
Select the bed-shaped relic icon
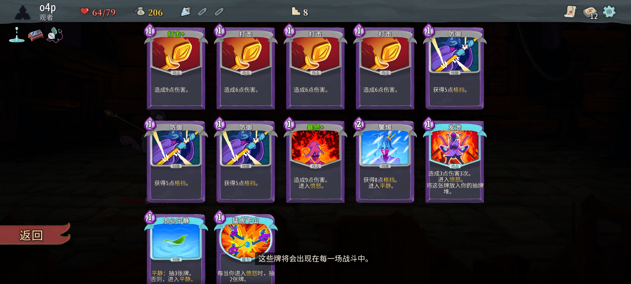pos(36,35)
